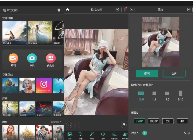The image size is (193, 140).
Task: Click the main photo in editor canvas
Action: pyautogui.click(x=96, y=72)
